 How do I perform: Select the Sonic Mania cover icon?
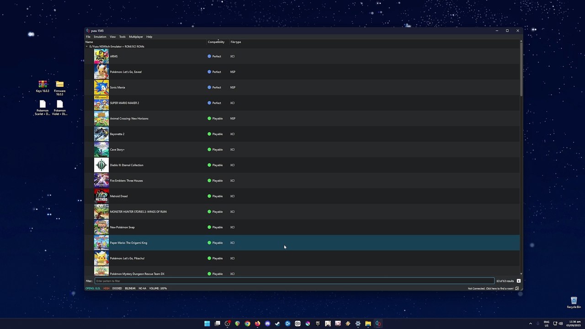click(x=101, y=87)
